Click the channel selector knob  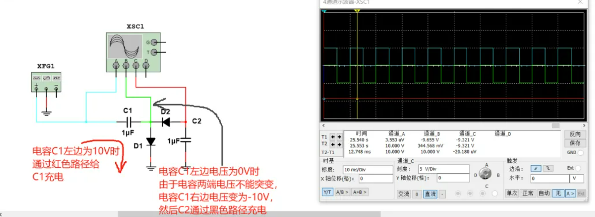(x=485, y=174)
